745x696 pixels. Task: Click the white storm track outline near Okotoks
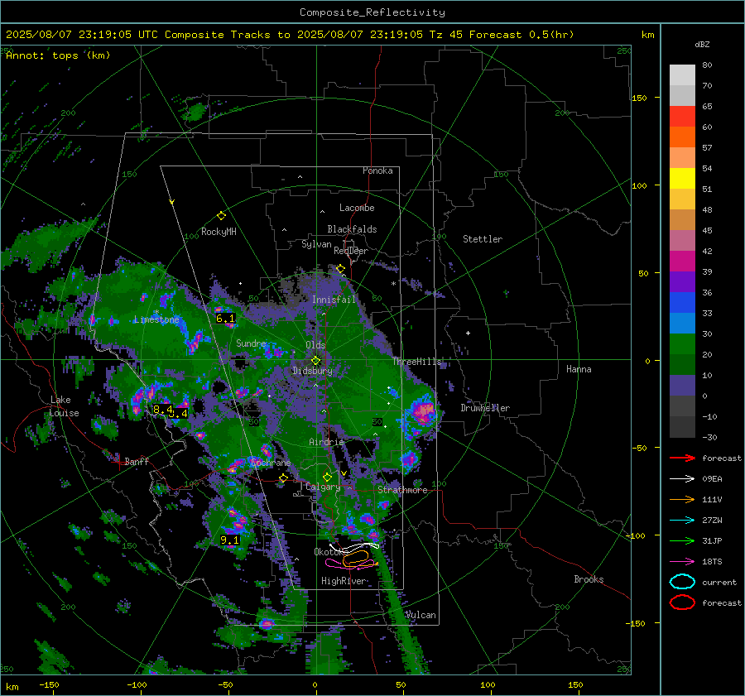coord(354,547)
